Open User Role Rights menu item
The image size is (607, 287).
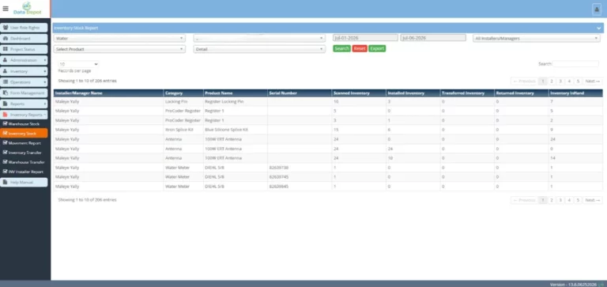point(24,28)
